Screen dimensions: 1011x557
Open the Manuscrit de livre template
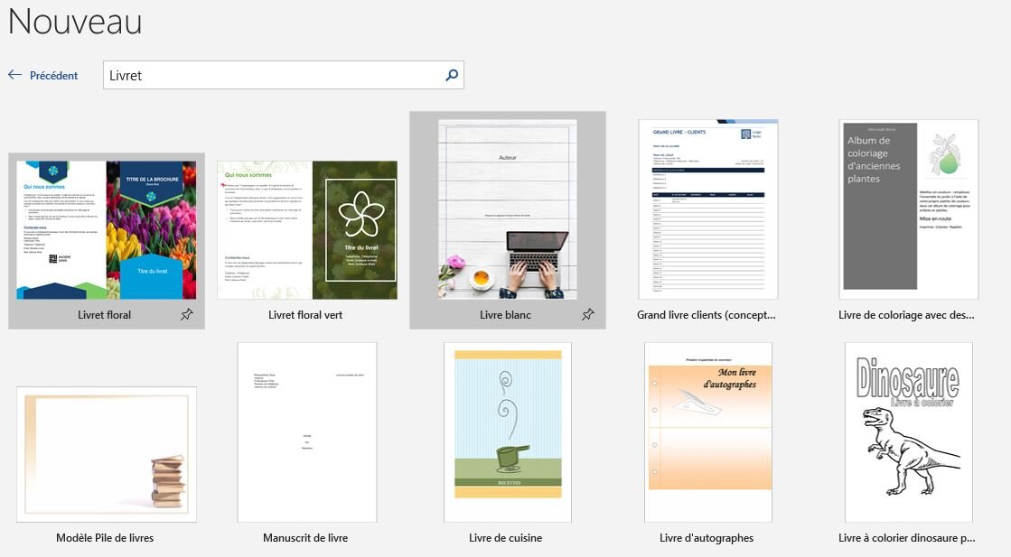[x=306, y=432]
